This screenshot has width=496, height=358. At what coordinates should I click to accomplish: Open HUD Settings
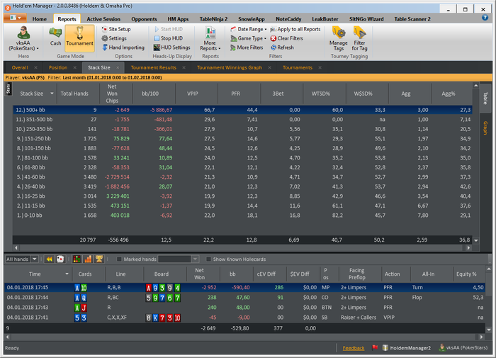[x=171, y=47]
